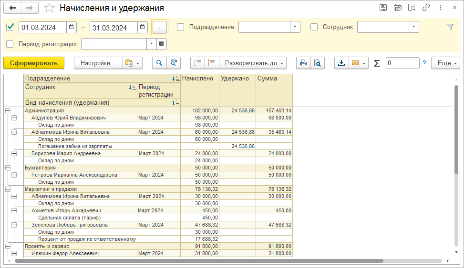This screenshot has height=268, width=464.
Task: Open calendar picker for start date 01.03.2024
Action: click(71, 27)
